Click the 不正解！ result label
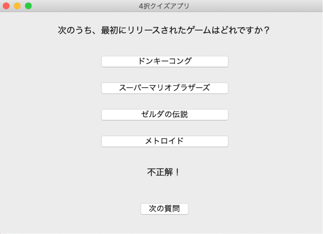323x234 pixels. [164, 172]
